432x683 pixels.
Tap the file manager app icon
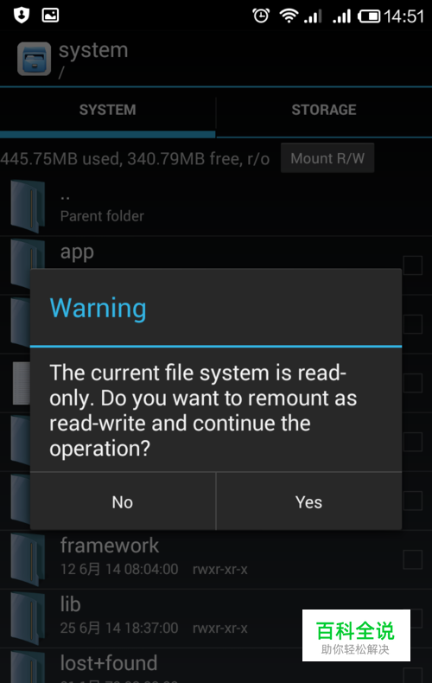34,59
